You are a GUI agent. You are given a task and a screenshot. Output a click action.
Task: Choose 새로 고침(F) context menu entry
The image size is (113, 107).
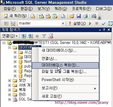65,96
